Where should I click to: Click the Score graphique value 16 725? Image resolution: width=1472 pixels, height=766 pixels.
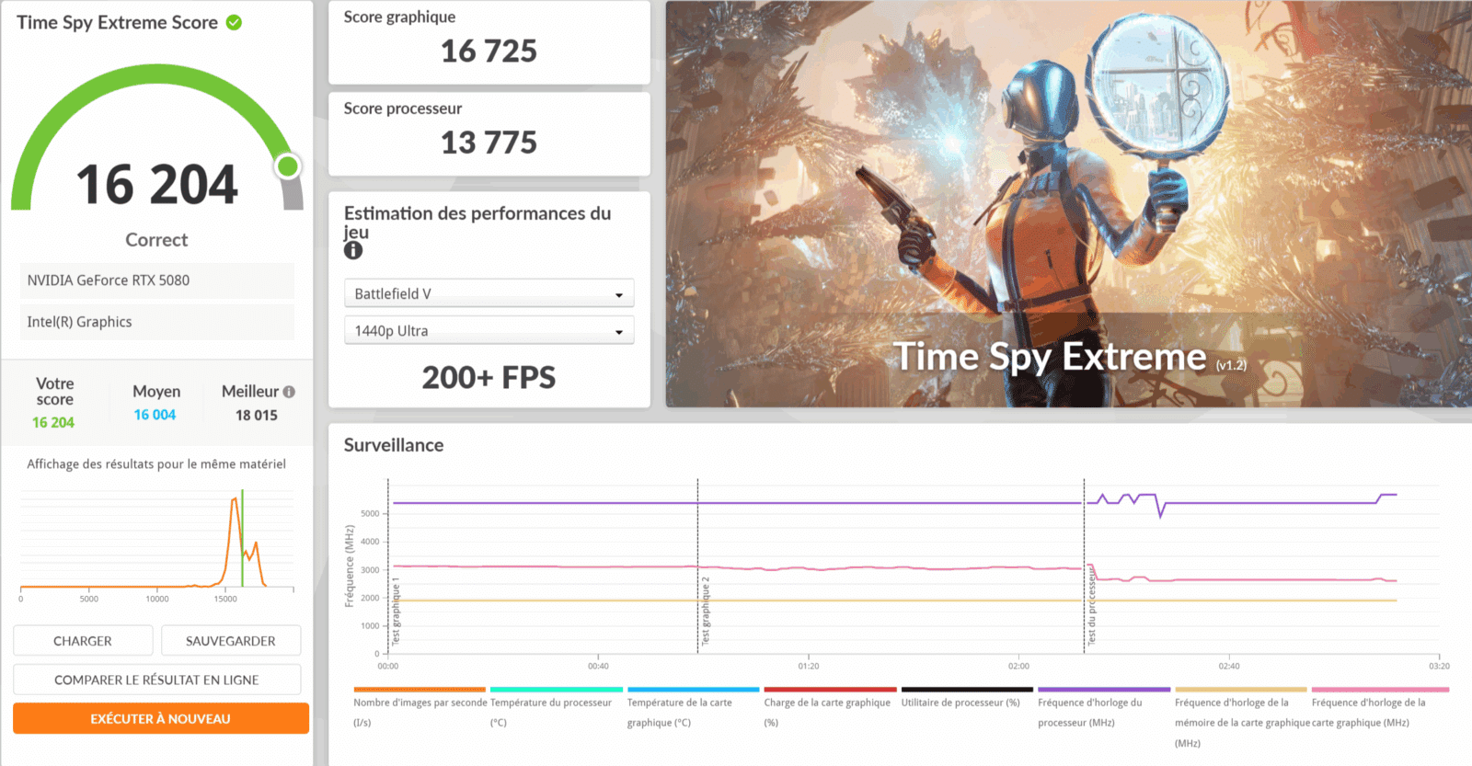click(x=489, y=51)
